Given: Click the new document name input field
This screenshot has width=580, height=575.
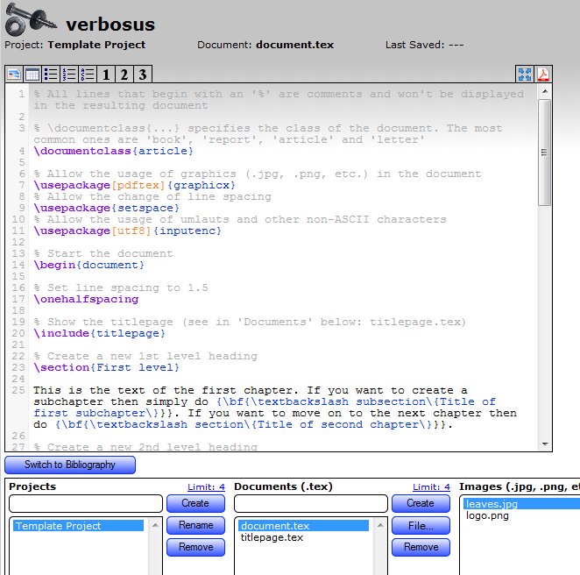Looking at the screenshot, I should coord(311,503).
